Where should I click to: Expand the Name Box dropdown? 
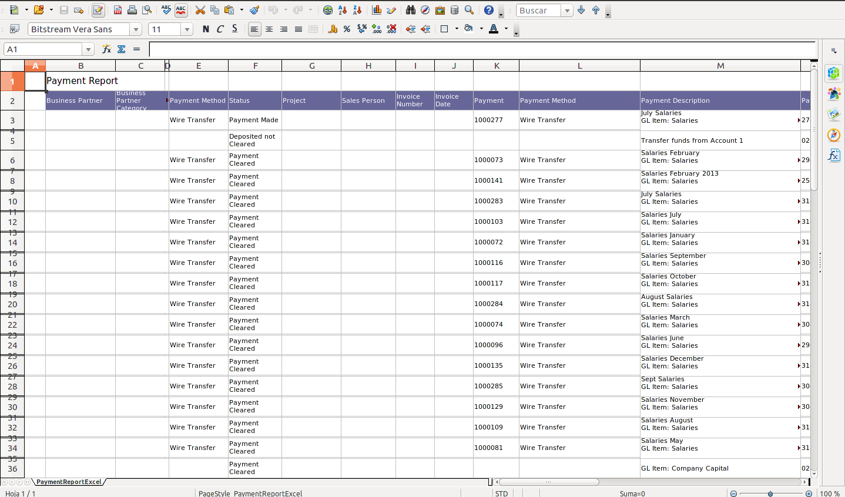[88, 49]
